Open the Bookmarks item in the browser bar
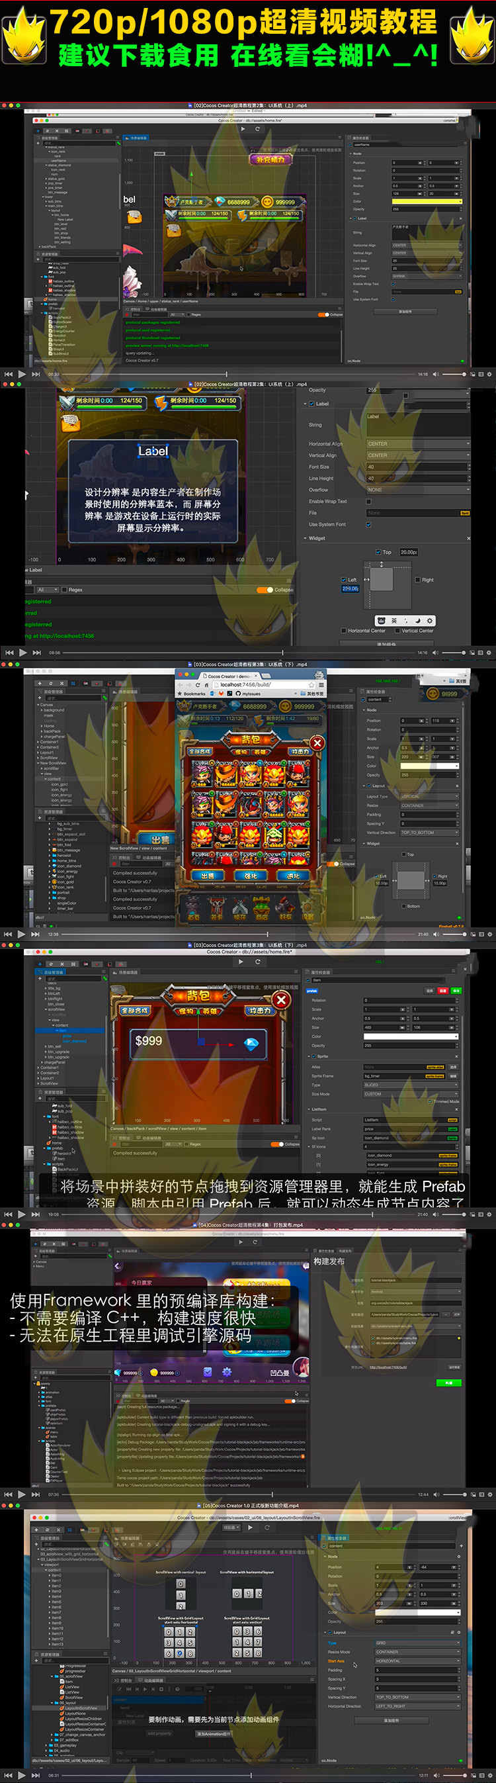The image size is (496, 1783). (x=191, y=694)
